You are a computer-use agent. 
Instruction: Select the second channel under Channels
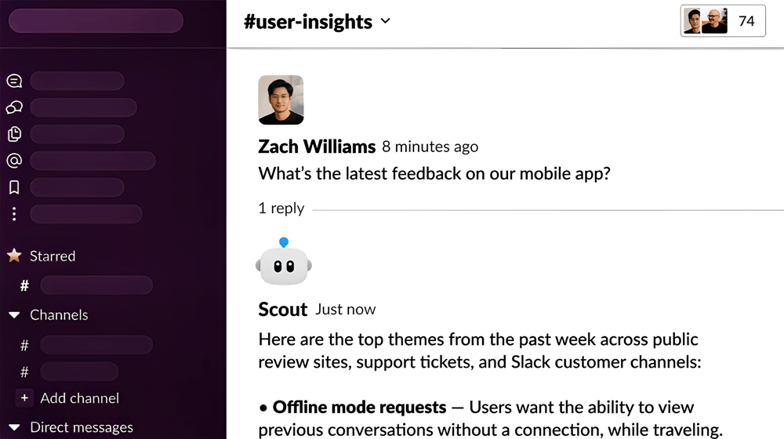click(78, 372)
